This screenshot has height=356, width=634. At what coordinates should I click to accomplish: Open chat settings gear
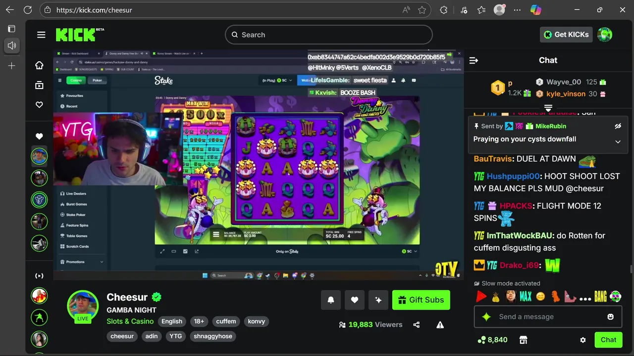(583, 340)
